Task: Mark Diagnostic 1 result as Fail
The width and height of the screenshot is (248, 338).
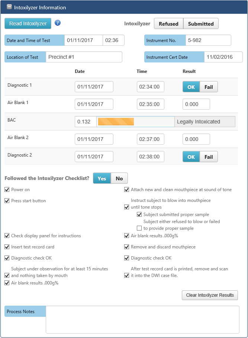Action: (209, 87)
